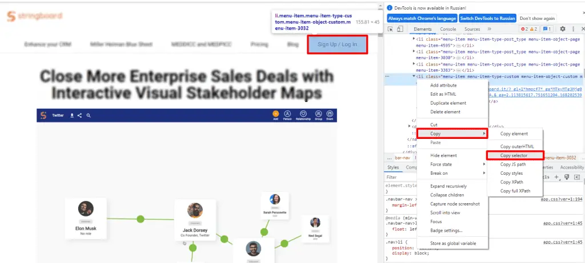Switch to the Console tab
585x263 pixels.
coord(448,29)
